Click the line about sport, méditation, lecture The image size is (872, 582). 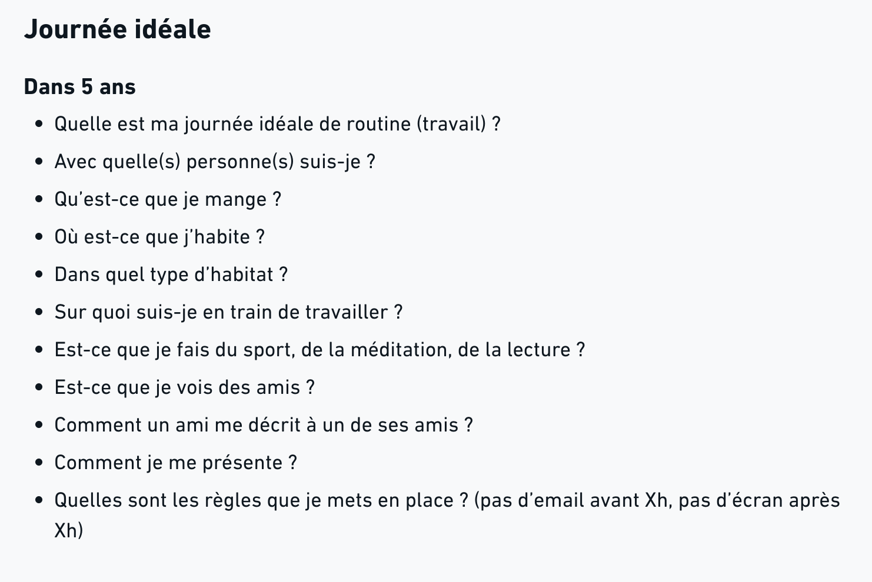pyautogui.click(x=320, y=350)
